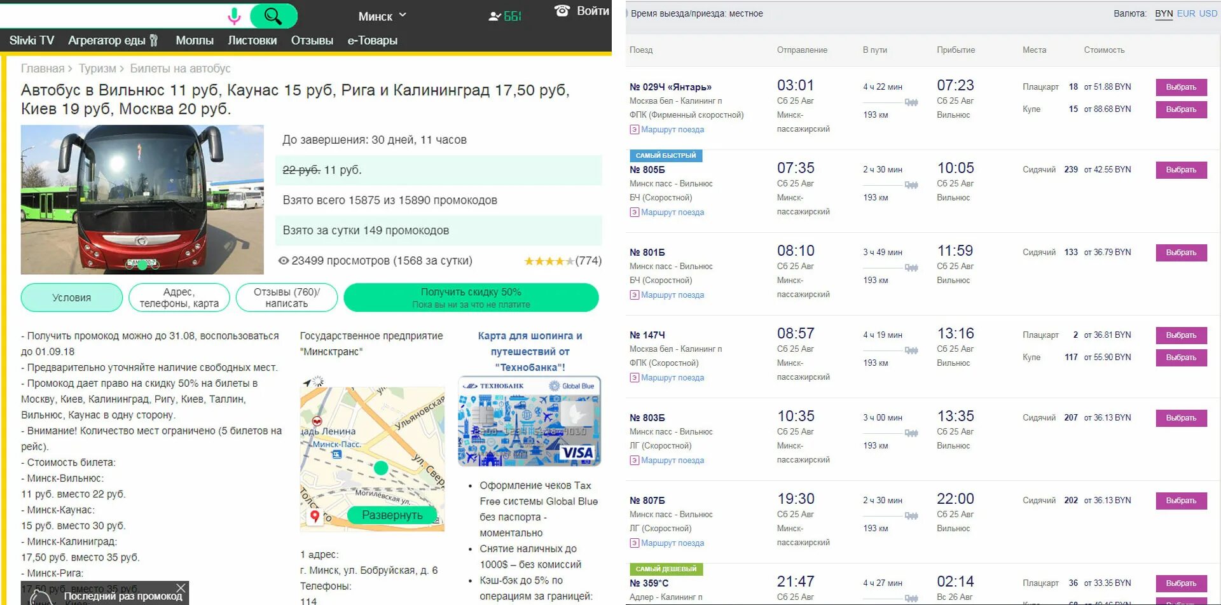Select the Условия tab
The width and height of the screenshot is (1221, 605).
(72, 297)
